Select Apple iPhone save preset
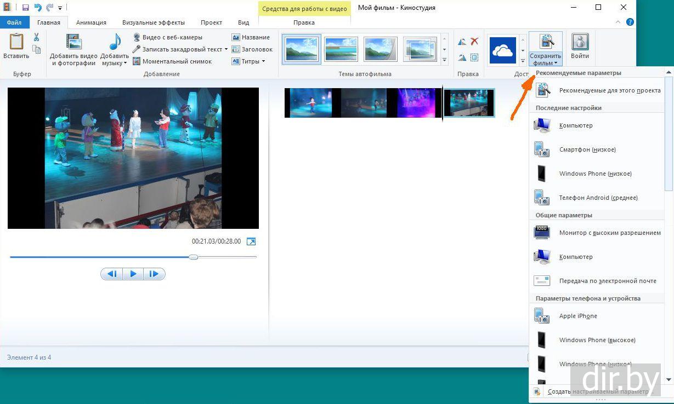 (578, 316)
